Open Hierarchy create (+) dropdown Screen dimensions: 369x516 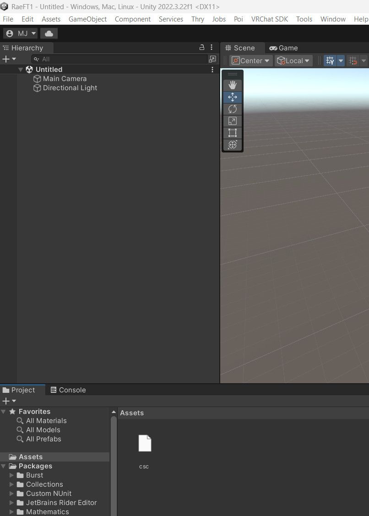(9, 59)
